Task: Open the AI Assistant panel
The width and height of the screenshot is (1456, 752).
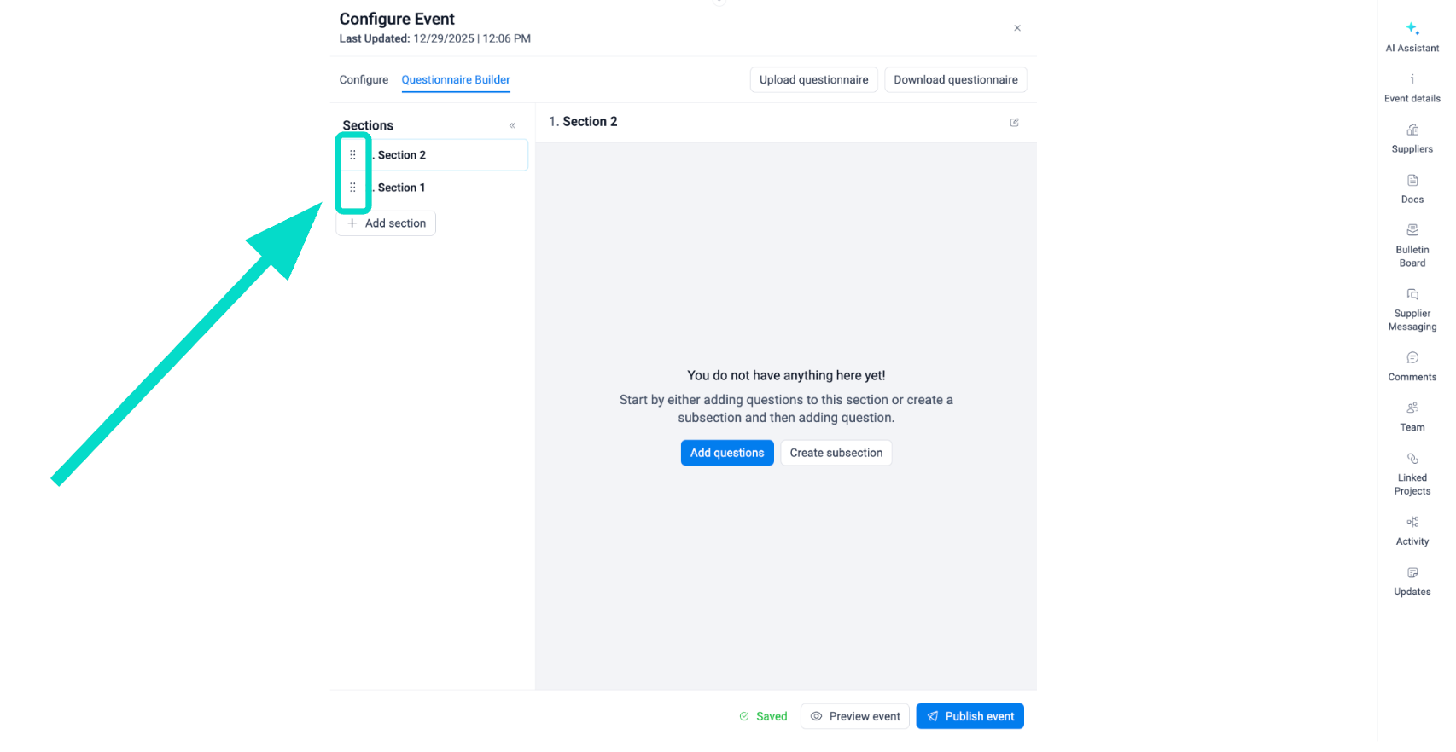Action: point(1412,36)
